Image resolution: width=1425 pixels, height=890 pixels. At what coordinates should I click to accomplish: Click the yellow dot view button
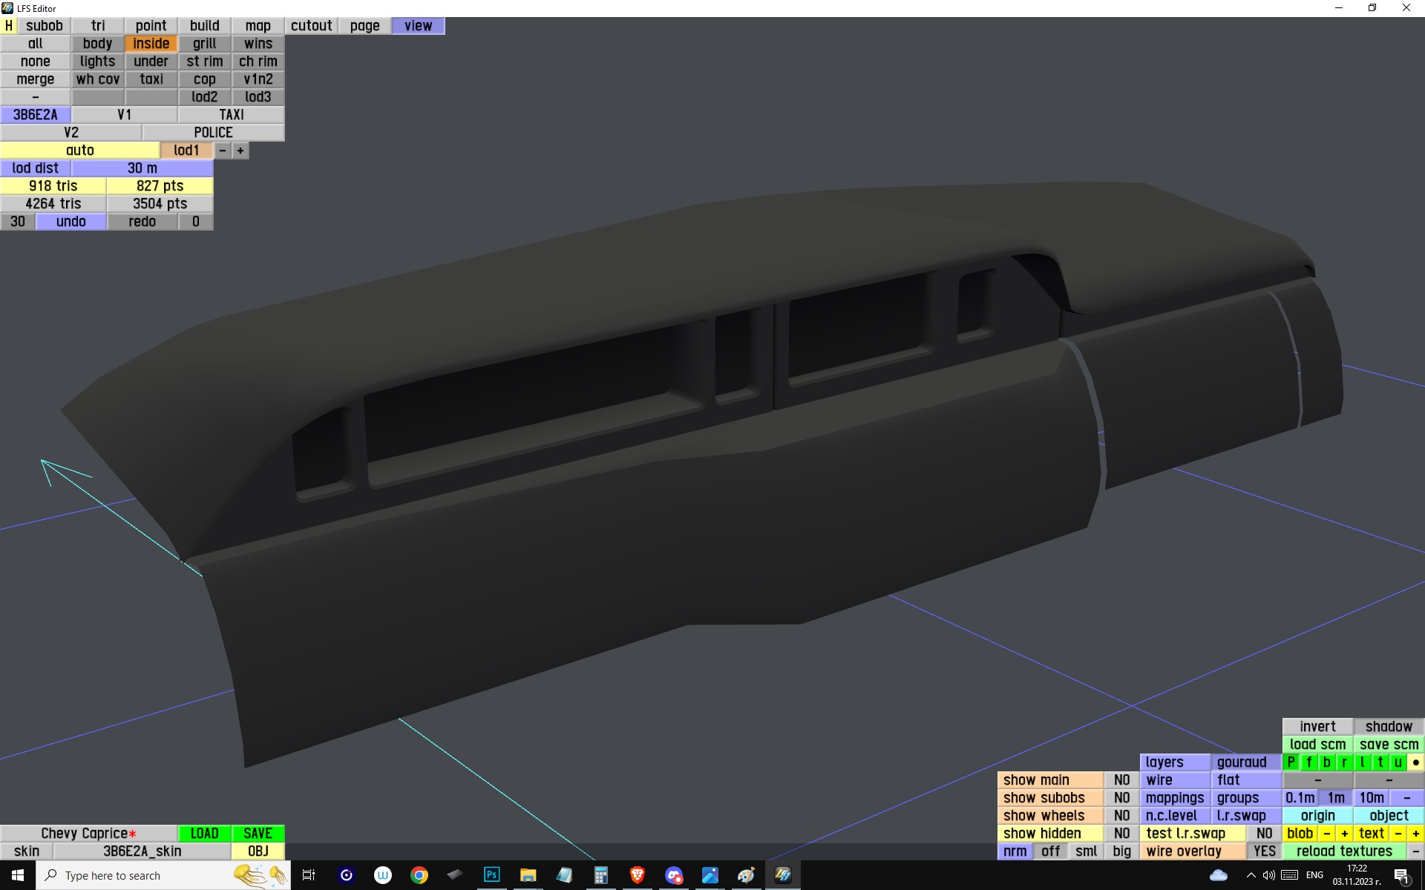point(1415,762)
